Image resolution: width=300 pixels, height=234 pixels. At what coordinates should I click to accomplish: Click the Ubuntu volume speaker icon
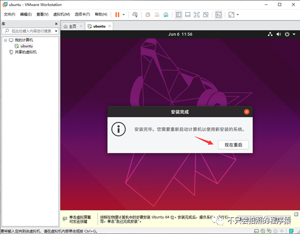tap(279, 34)
